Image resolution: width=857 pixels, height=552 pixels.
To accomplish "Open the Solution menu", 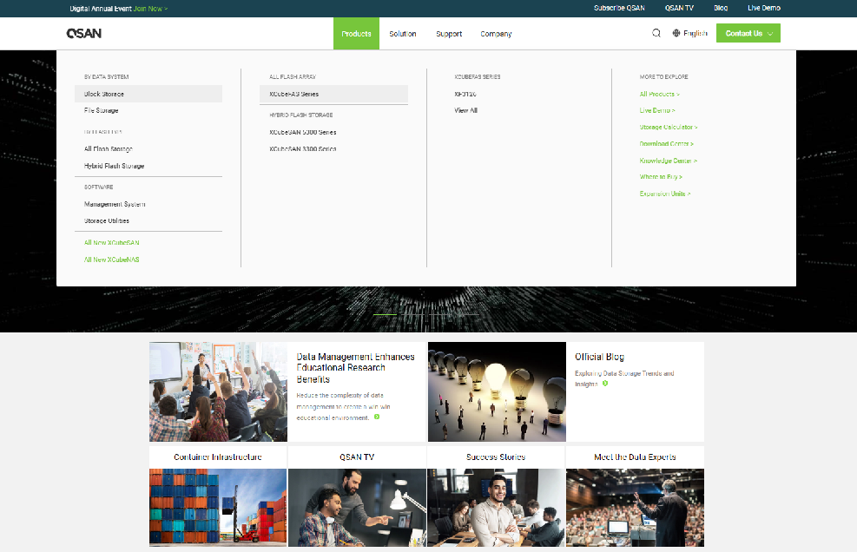I will 403,34.
